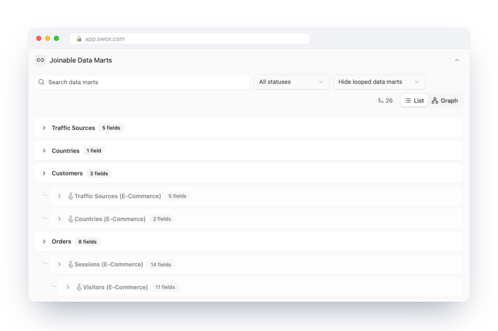The height and width of the screenshot is (331, 498).
Task: Expand the Visitors (E-Commerce) row
Action: coord(68,287)
